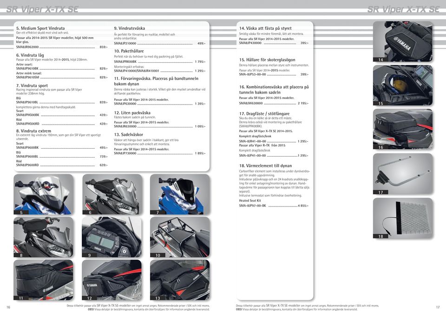This screenshot has width=446, height=311.
Task: Click heading '9. Vindruteväska'
Action: point(130,28)
